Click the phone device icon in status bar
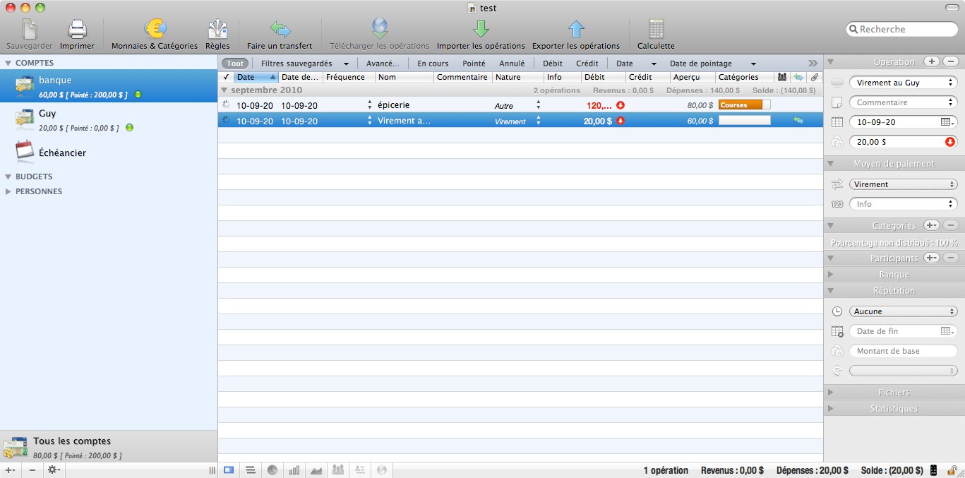 pyautogui.click(x=934, y=470)
